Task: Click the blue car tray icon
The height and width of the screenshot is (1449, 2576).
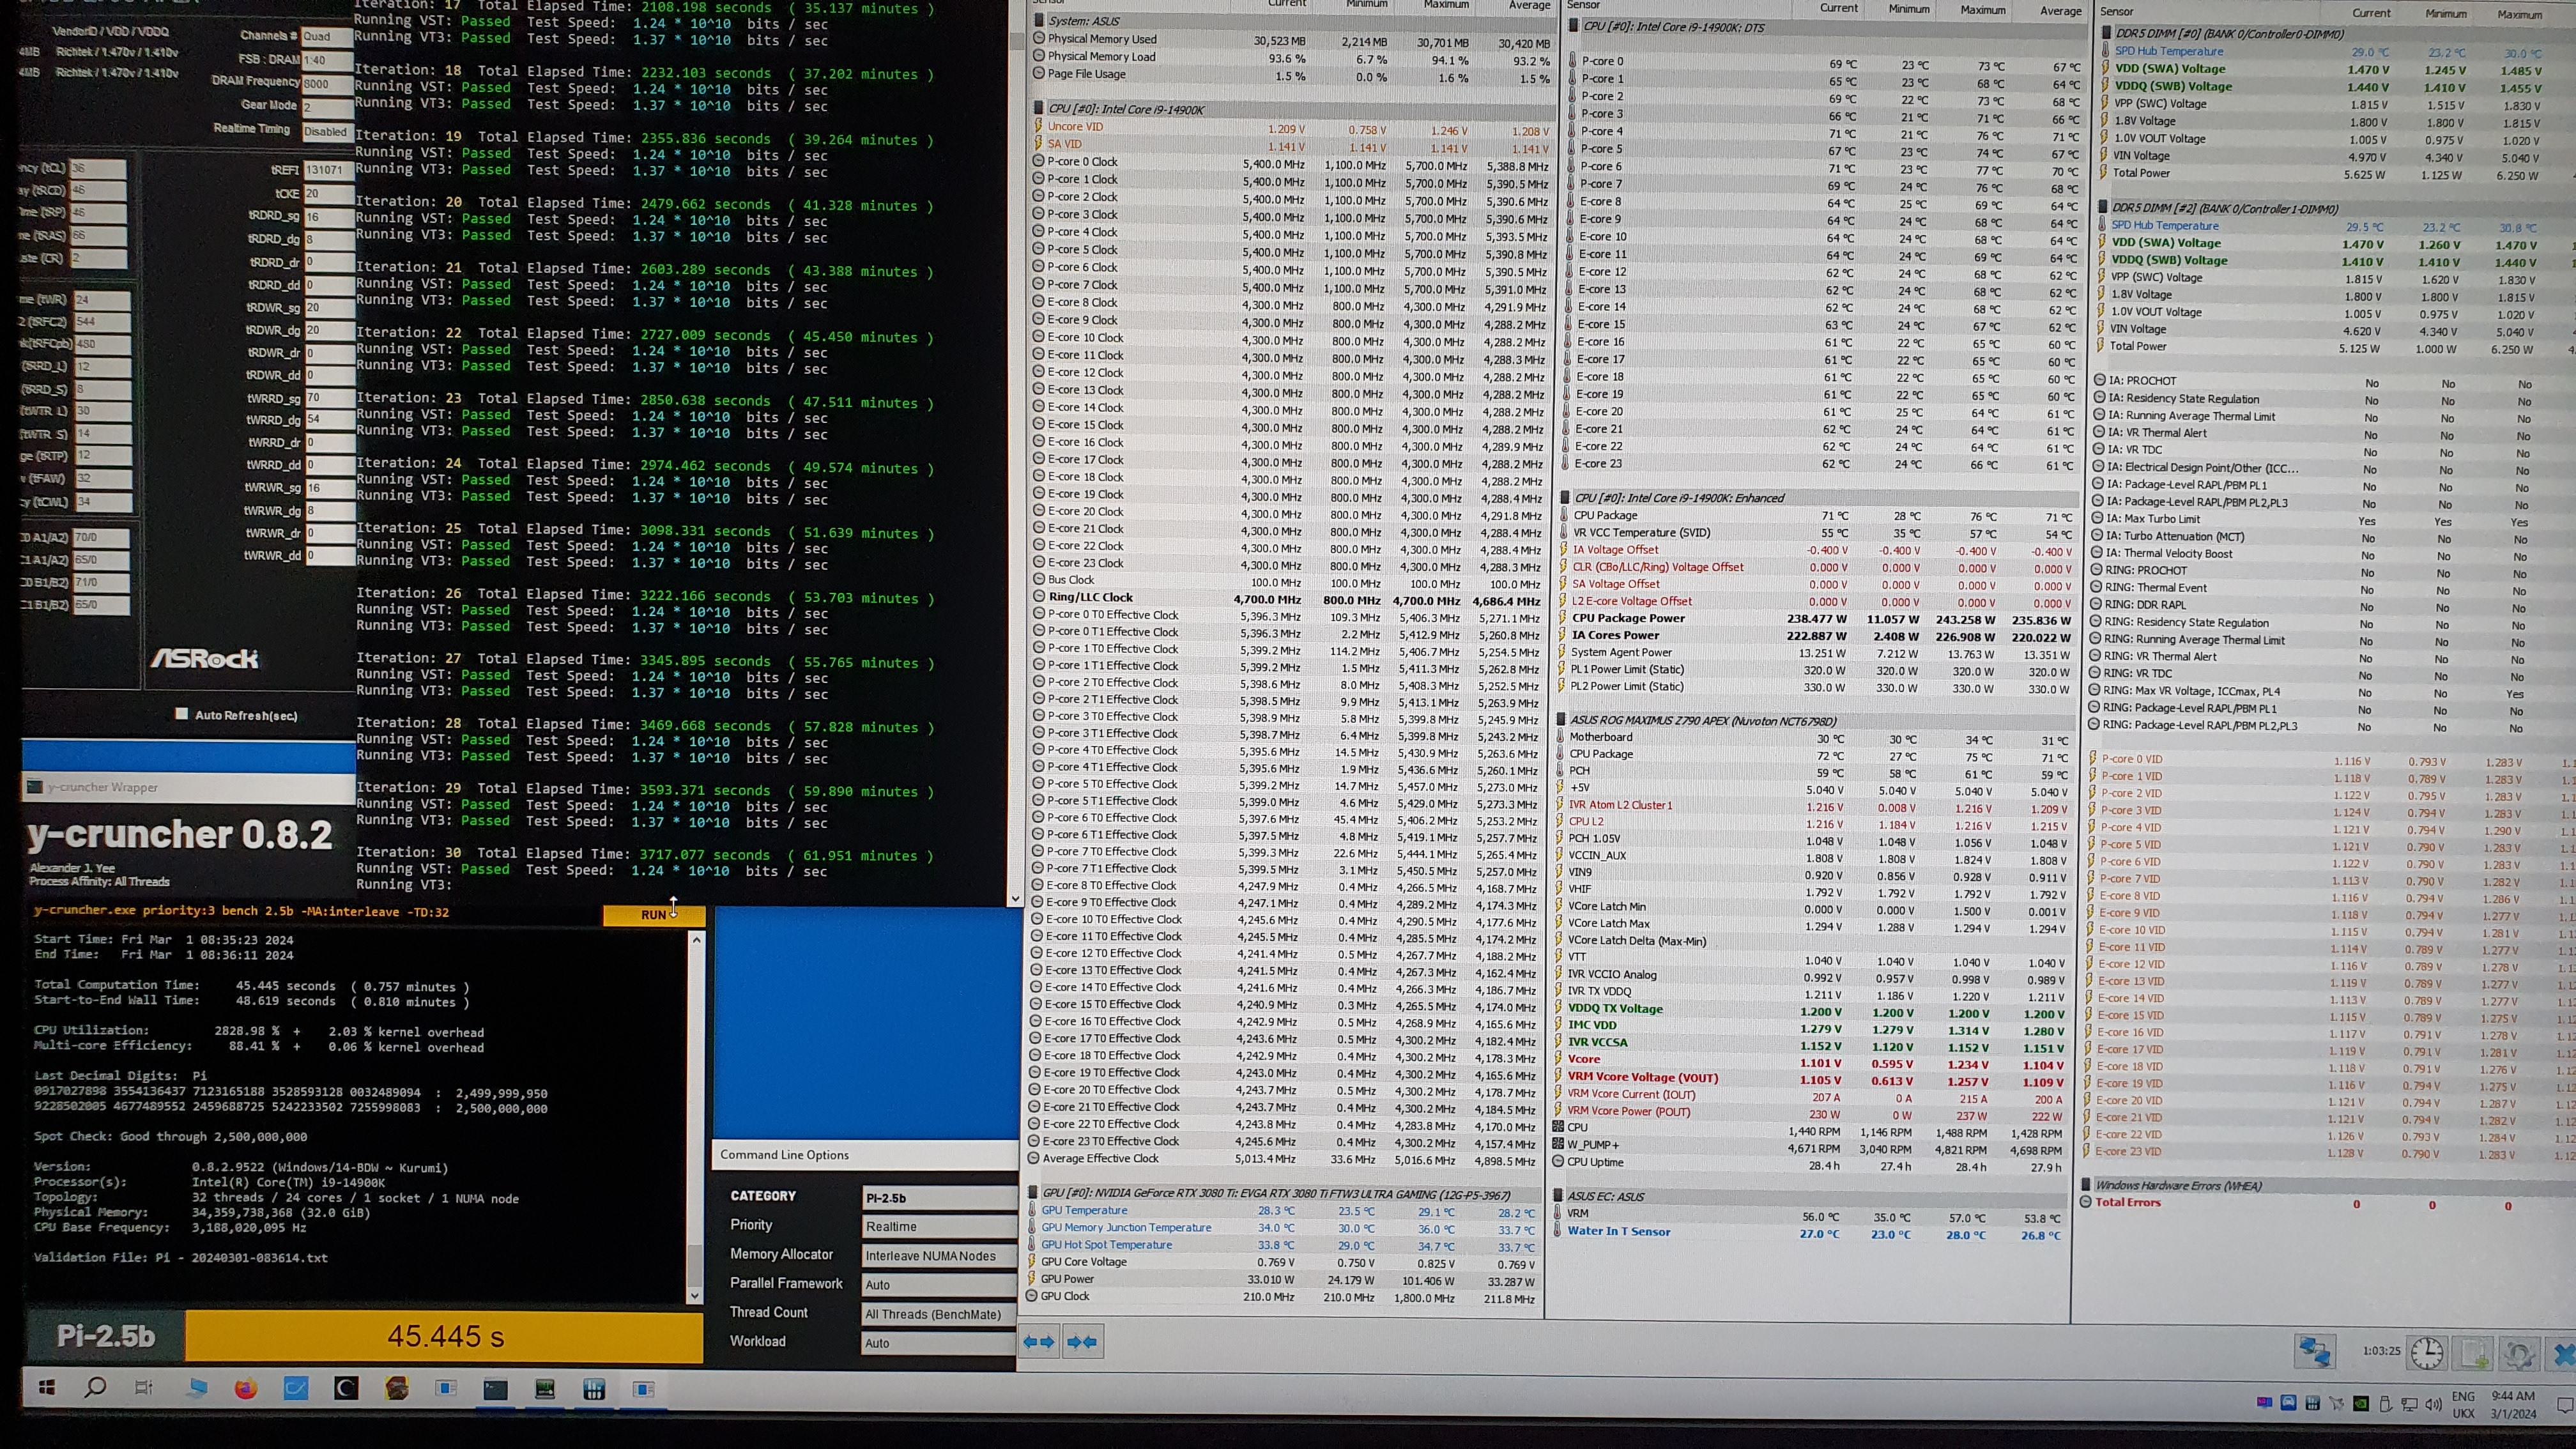Action: coord(2288,1403)
